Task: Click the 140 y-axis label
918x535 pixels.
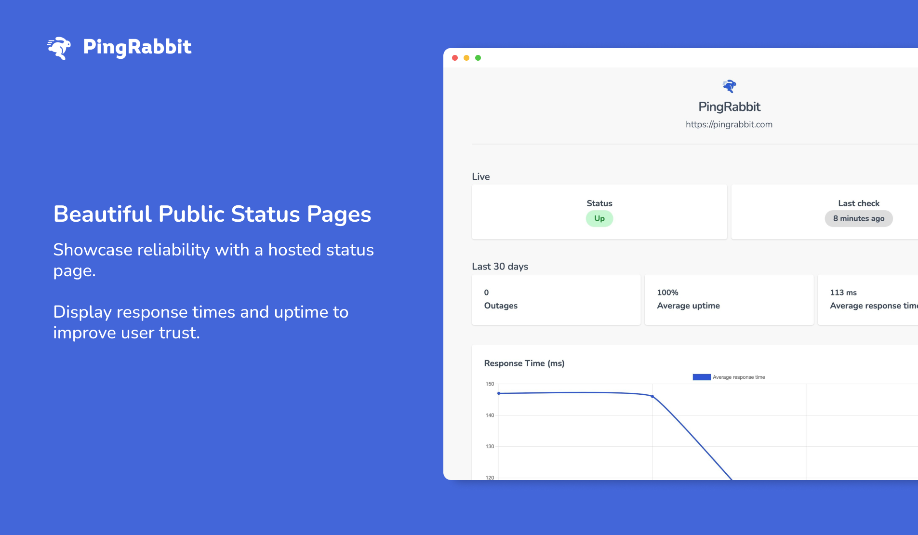Action: [x=490, y=415]
